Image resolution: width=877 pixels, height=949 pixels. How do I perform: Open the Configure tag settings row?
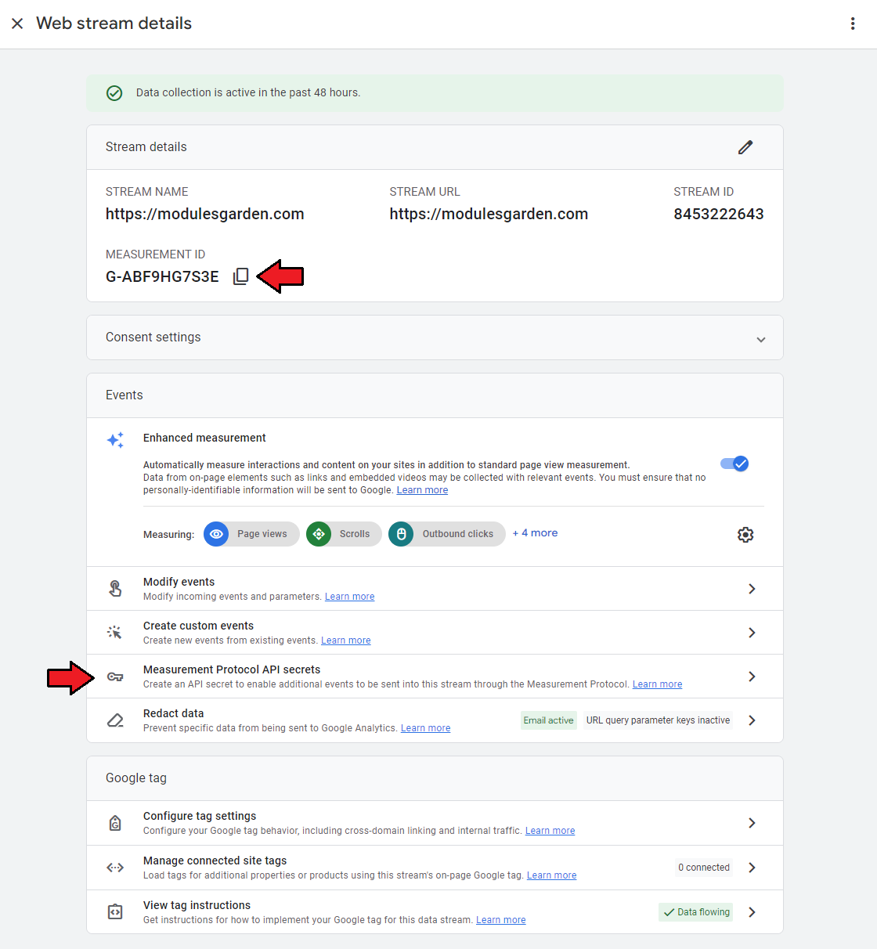click(435, 823)
